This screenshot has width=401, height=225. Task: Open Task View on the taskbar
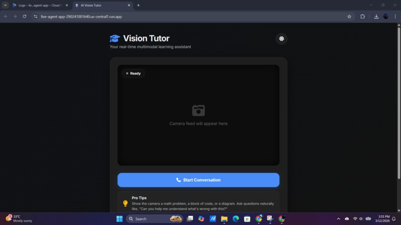(x=190, y=219)
